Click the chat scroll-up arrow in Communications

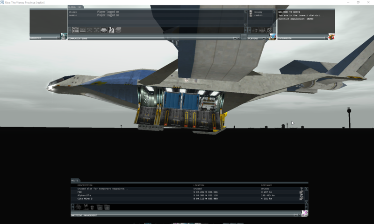[x=245, y=12]
